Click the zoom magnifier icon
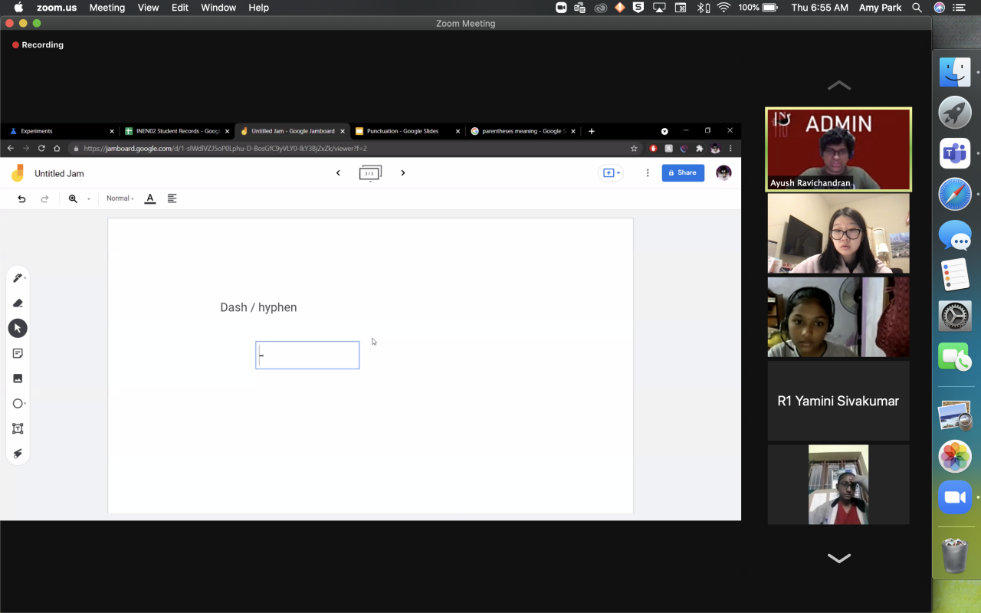The width and height of the screenshot is (981, 613). pyautogui.click(x=73, y=198)
